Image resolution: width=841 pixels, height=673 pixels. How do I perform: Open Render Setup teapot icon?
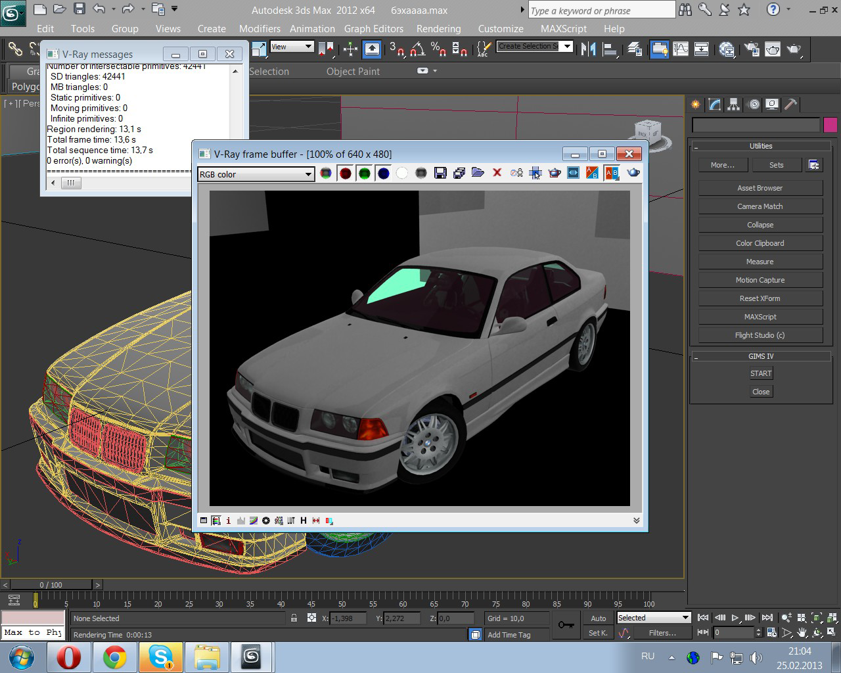point(752,49)
